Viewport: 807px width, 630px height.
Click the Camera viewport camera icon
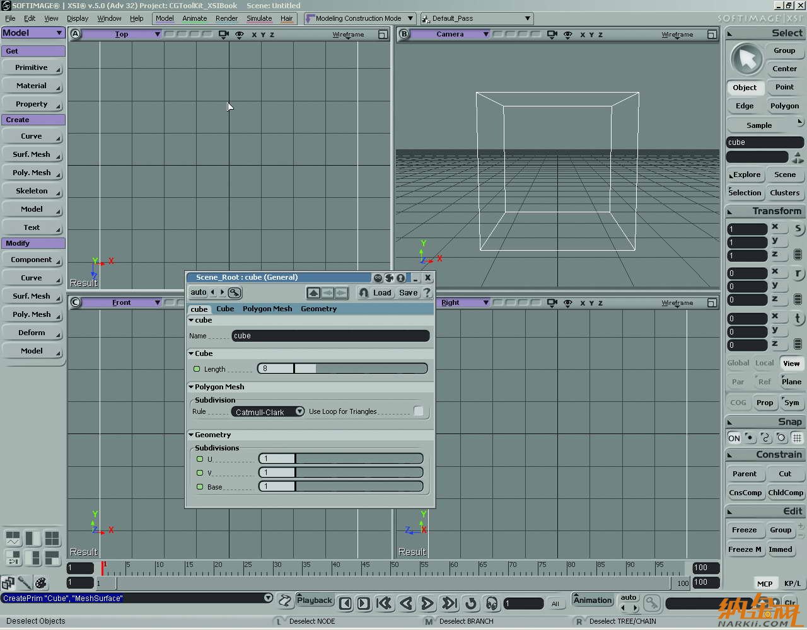point(552,35)
